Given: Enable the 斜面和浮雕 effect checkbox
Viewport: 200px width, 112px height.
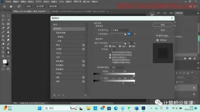Looking at the screenshot, I should 54,33.
